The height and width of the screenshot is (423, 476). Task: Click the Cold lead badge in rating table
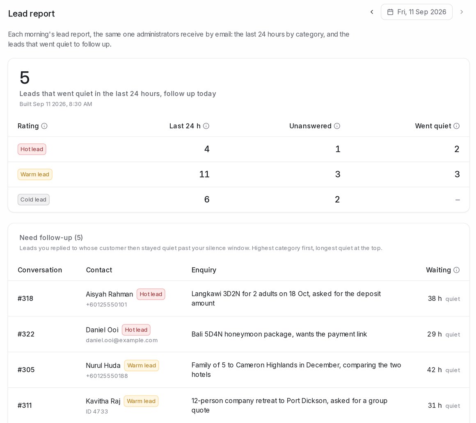coord(33,200)
